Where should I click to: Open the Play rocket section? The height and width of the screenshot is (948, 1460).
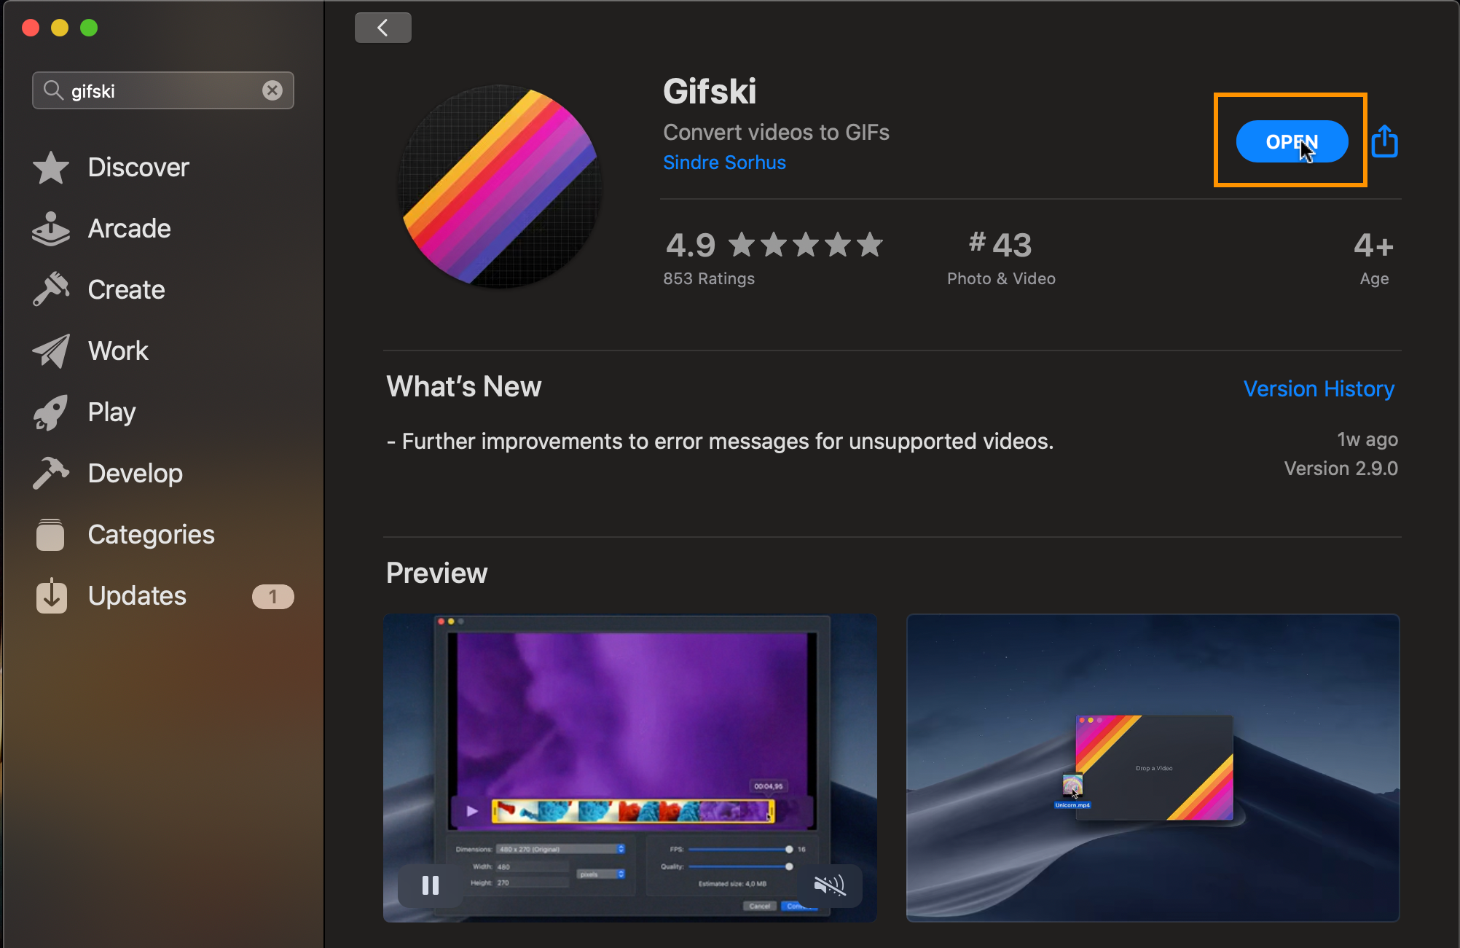point(51,412)
